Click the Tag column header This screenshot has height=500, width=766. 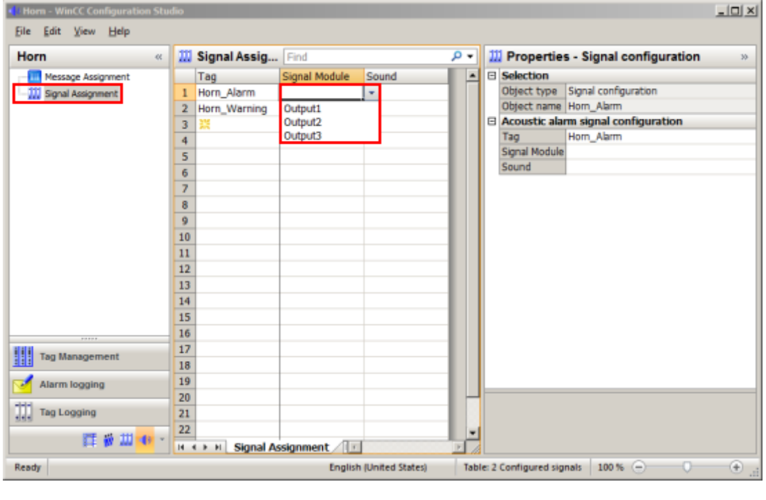[x=238, y=76]
